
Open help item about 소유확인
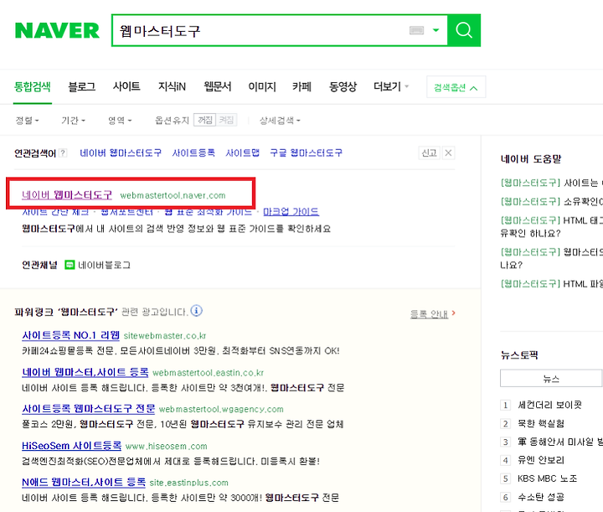(552, 202)
